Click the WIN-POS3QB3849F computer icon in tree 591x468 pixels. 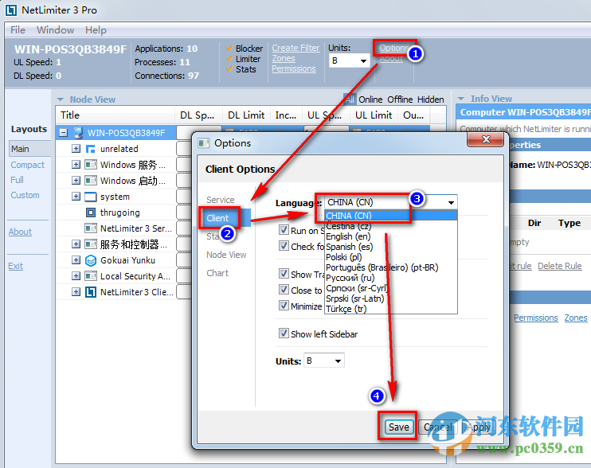click(78, 133)
